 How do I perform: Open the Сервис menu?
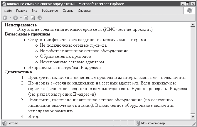pos(68,11)
